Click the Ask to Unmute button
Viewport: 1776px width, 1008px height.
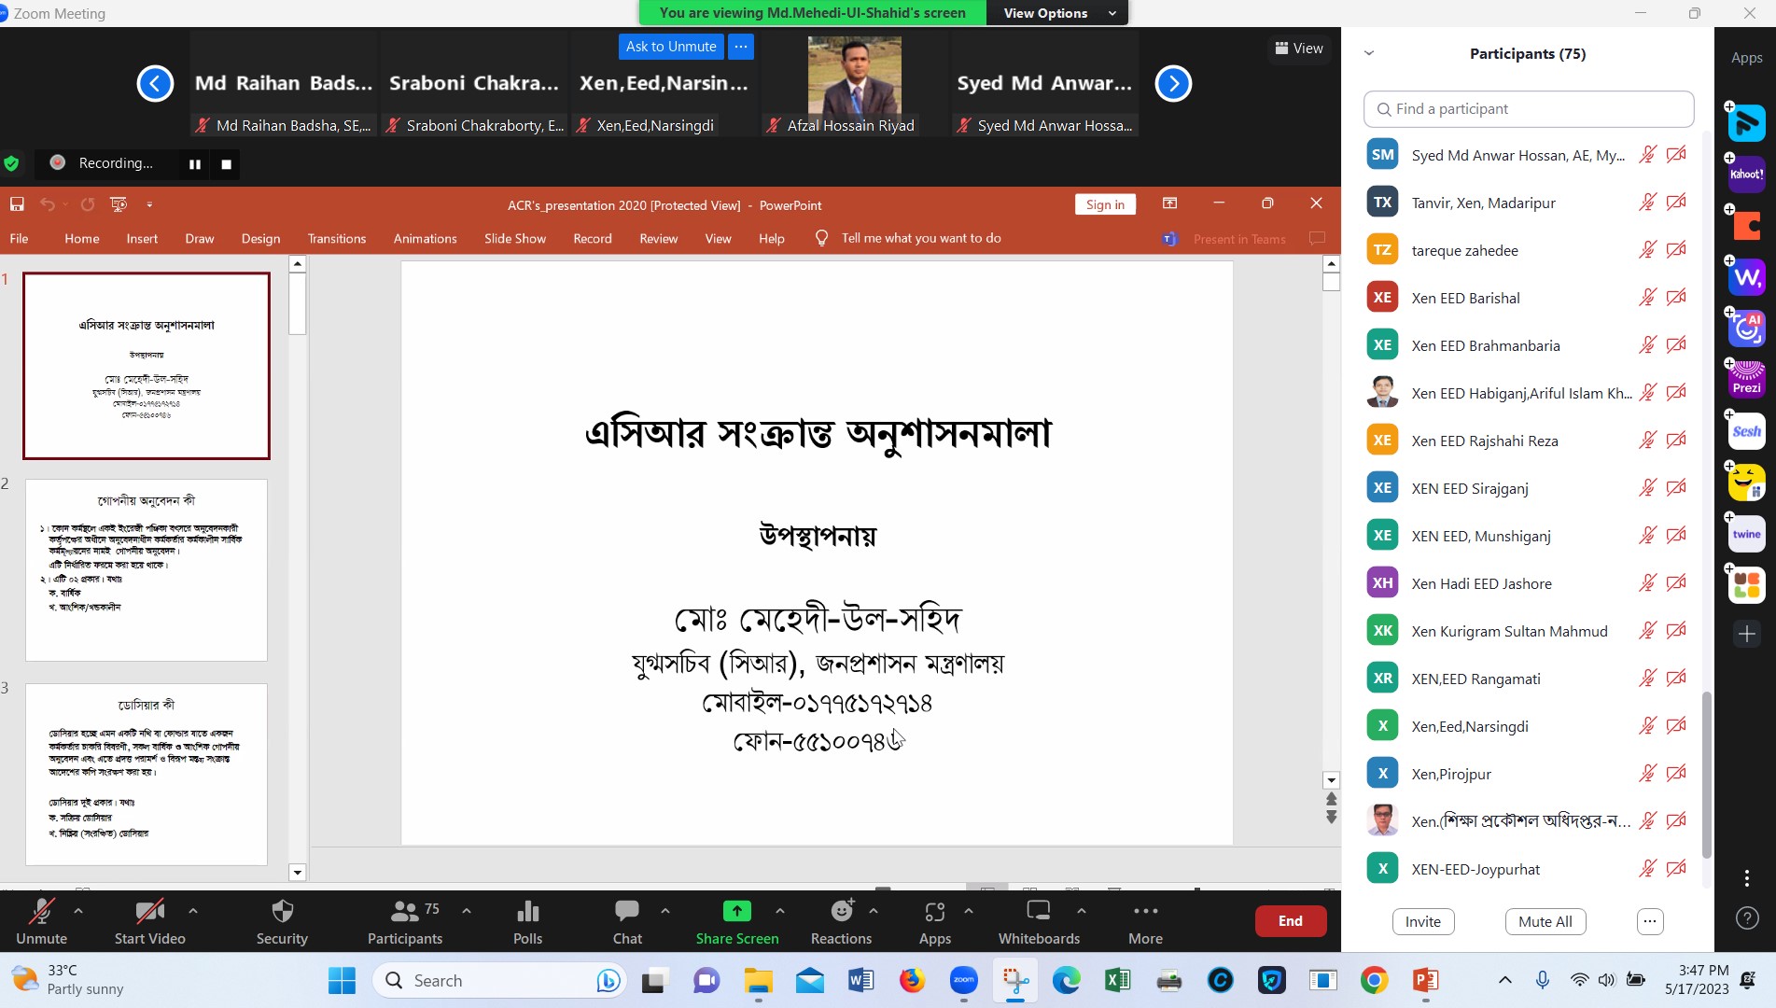(671, 47)
